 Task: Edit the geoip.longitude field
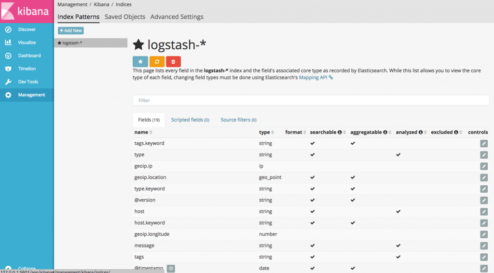pyautogui.click(x=484, y=234)
